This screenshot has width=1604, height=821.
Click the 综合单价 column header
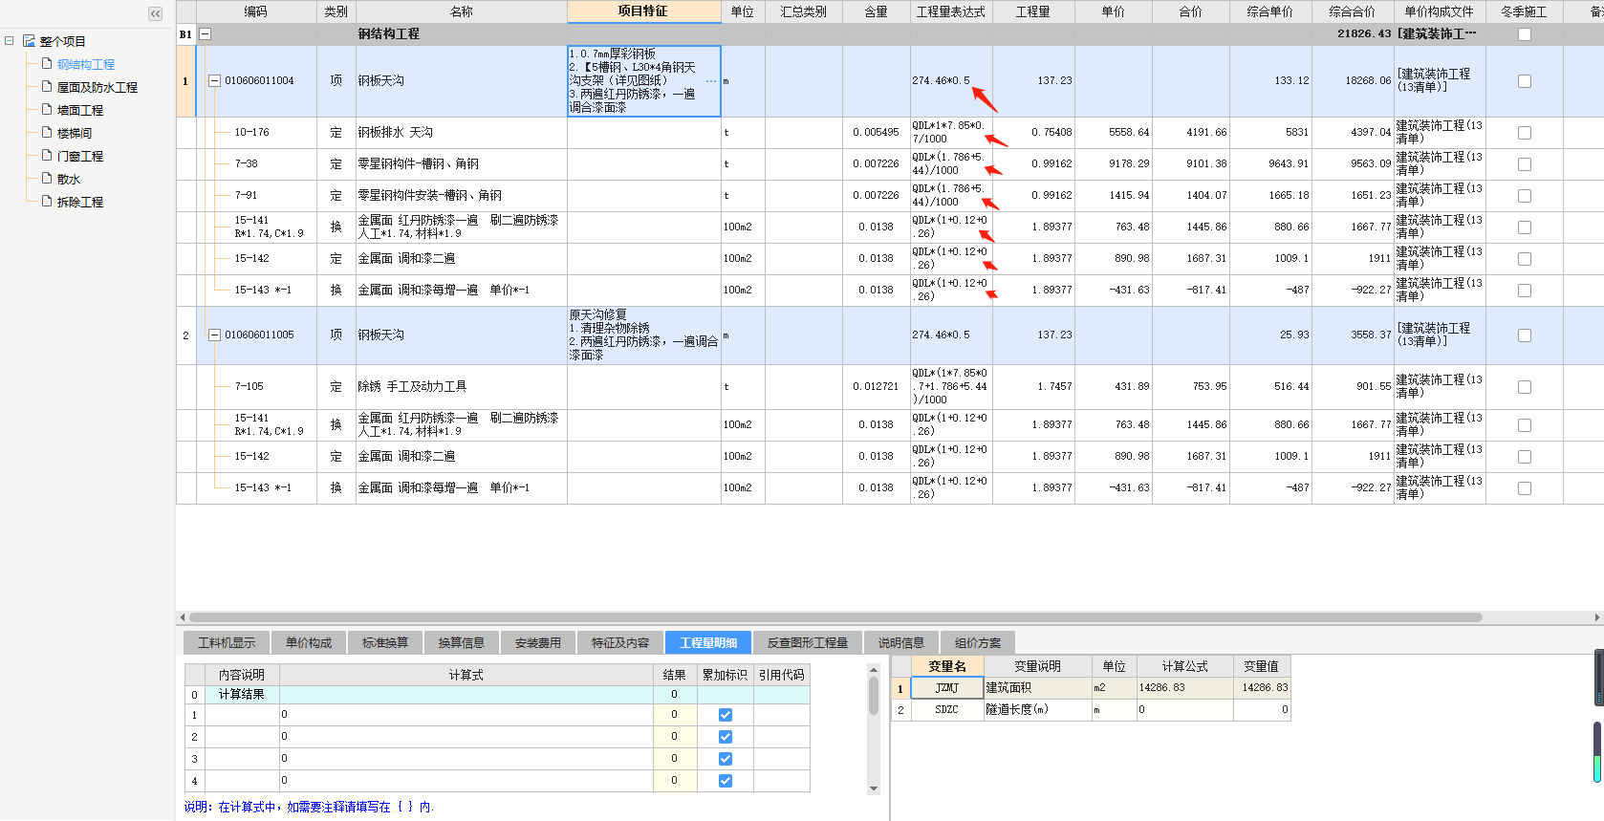[x=1270, y=11]
